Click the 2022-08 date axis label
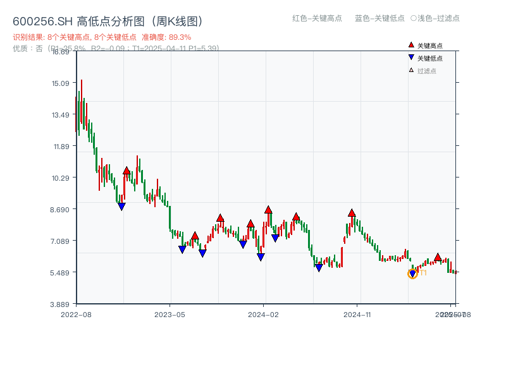 click(76, 315)
